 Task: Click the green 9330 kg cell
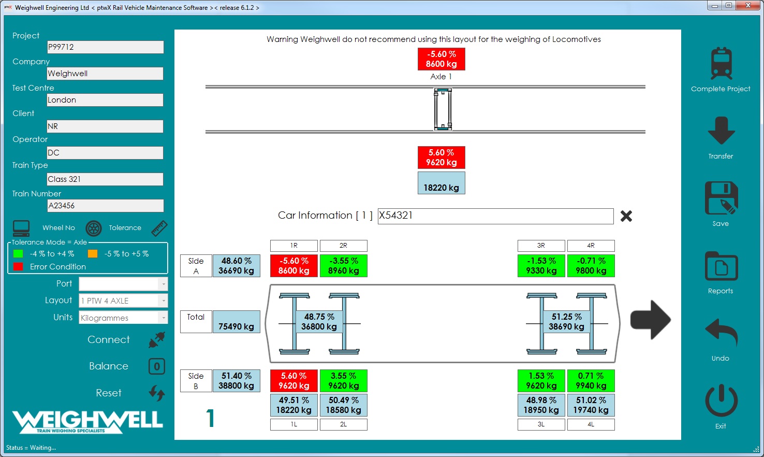click(x=541, y=266)
